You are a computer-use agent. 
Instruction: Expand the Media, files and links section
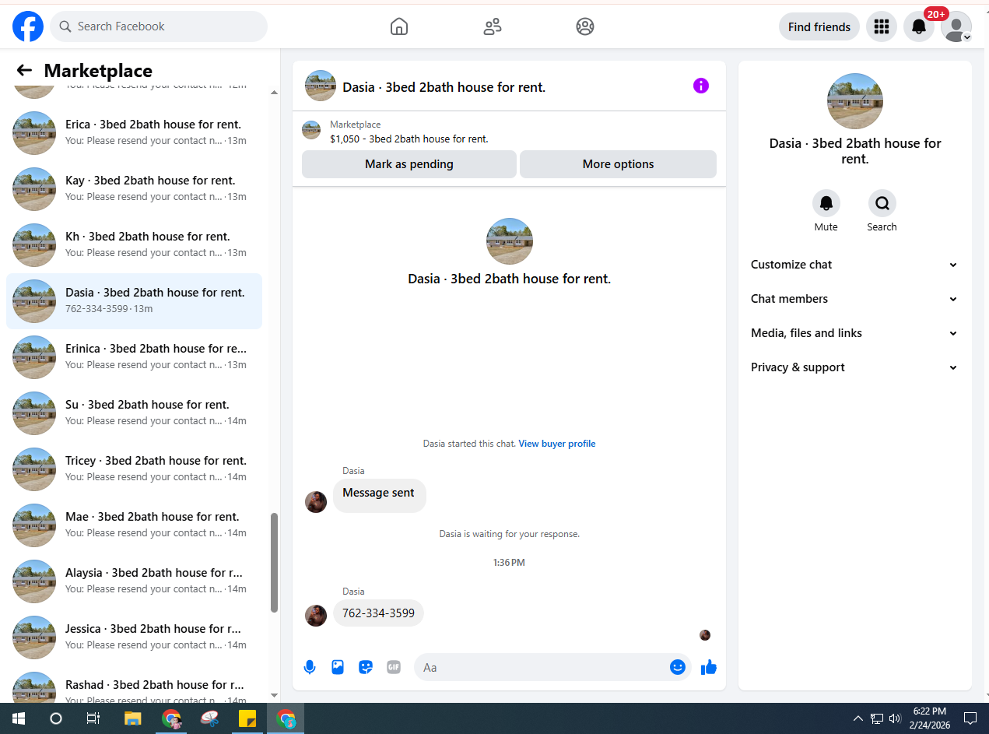point(855,333)
